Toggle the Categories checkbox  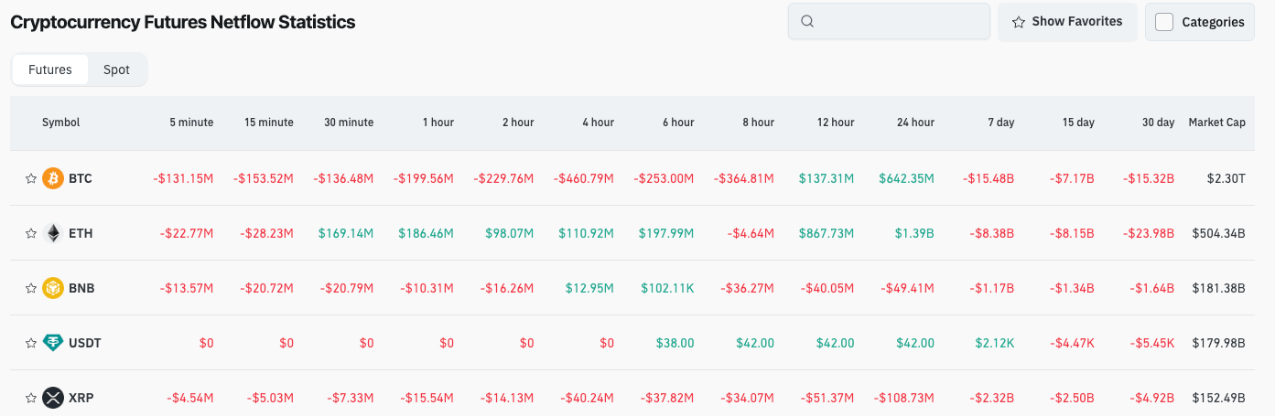tap(1164, 22)
